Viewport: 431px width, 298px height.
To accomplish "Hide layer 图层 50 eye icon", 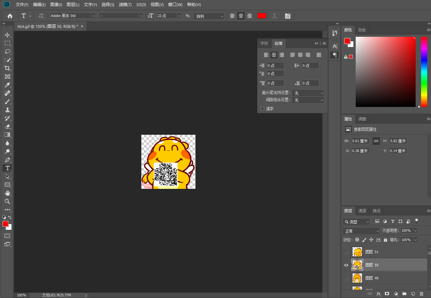I will click(x=346, y=265).
